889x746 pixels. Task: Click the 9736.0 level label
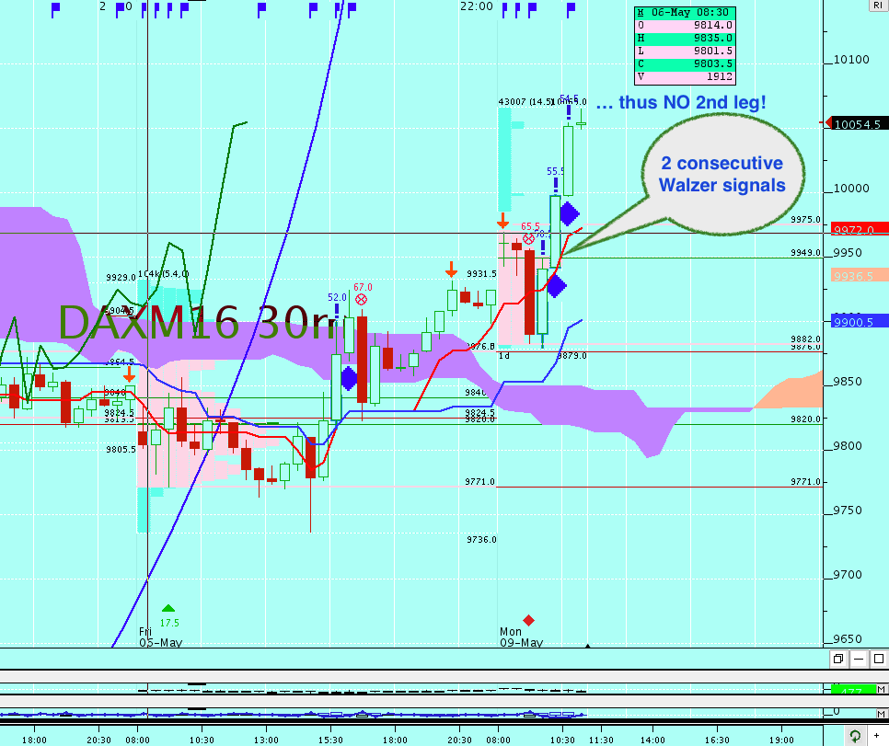tap(481, 540)
